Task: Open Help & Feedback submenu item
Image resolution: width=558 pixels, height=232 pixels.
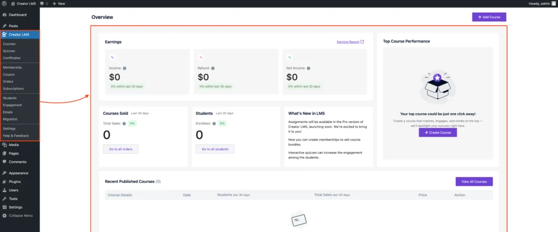Action: [x=16, y=136]
